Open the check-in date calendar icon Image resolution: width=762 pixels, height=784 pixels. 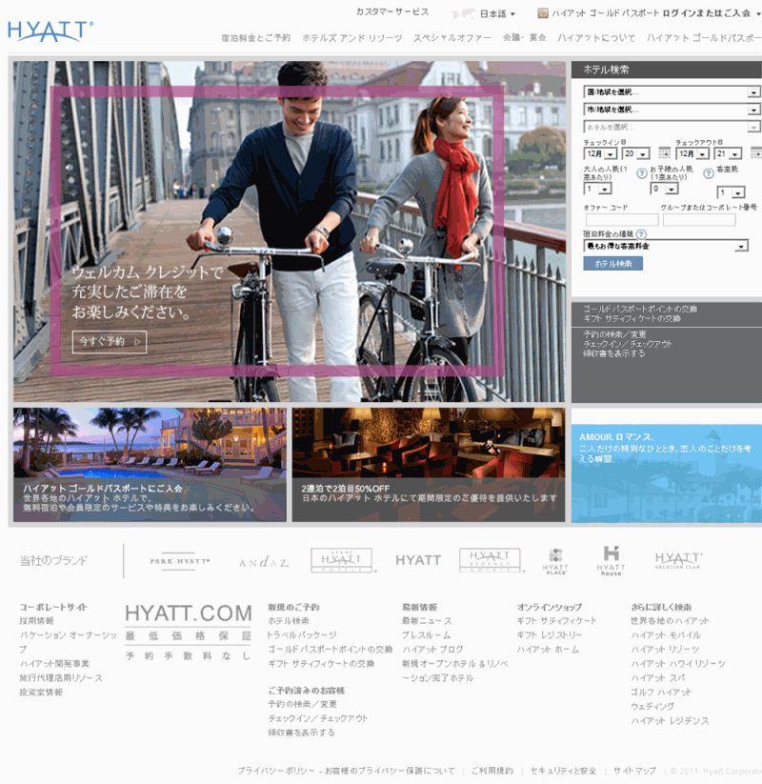(x=664, y=153)
